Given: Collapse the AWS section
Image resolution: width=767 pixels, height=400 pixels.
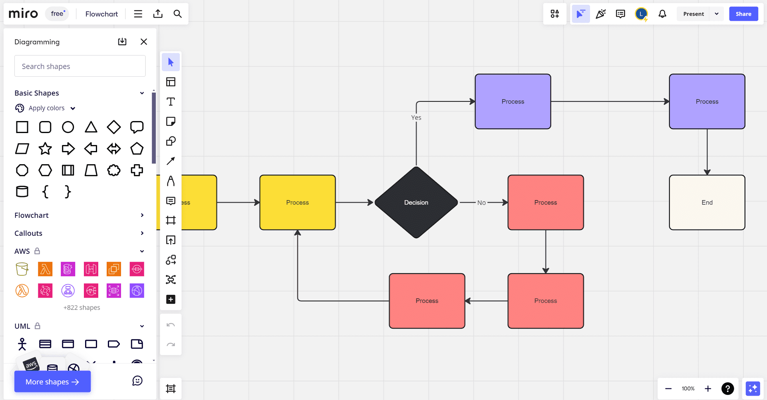Looking at the screenshot, I should click(x=142, y=251).
